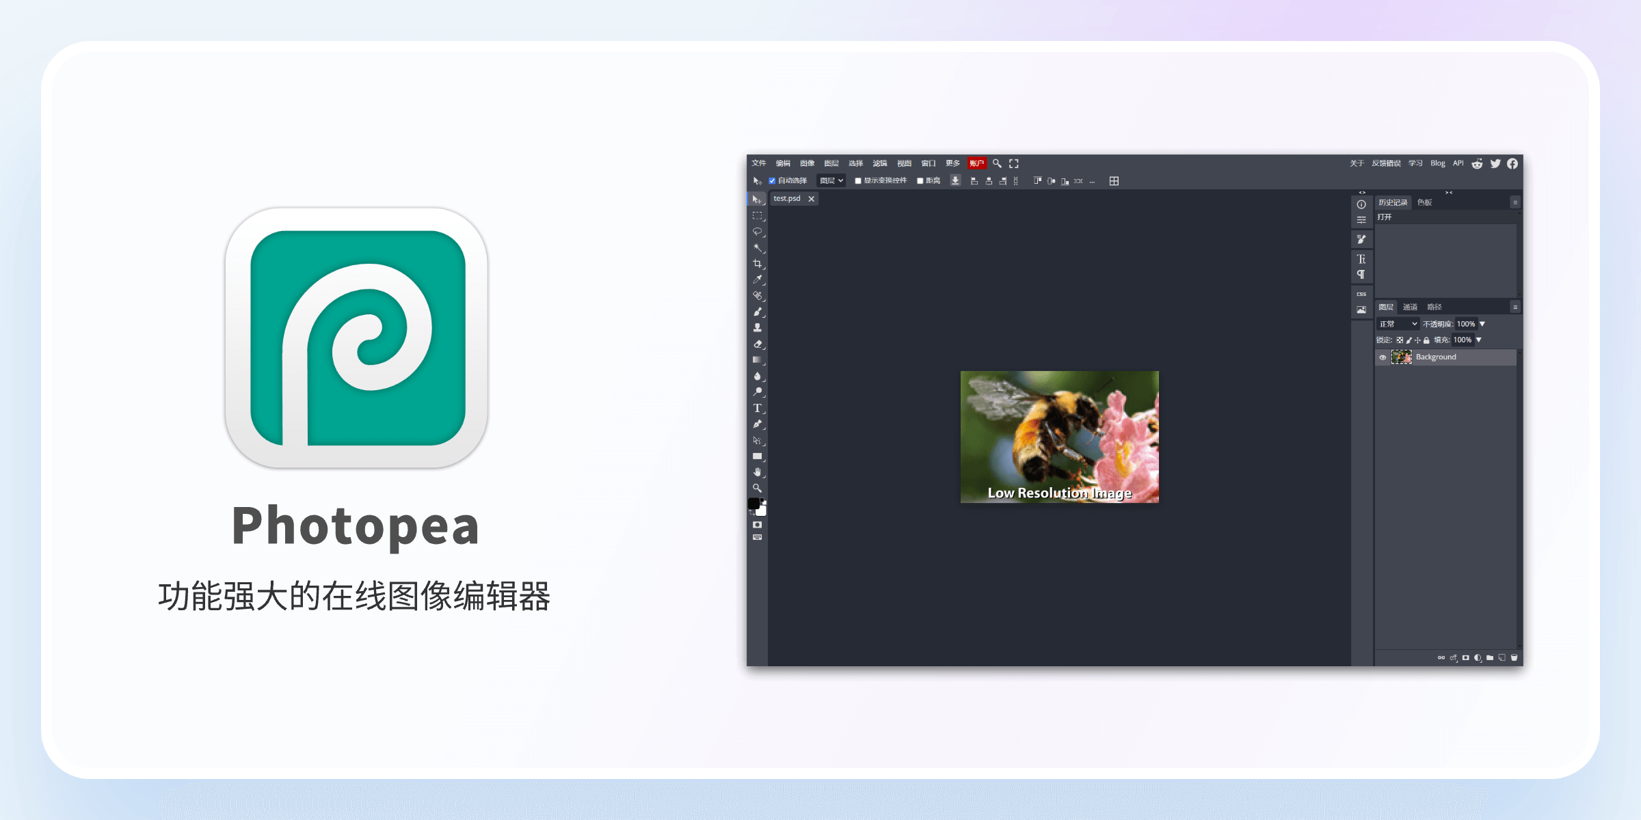Toggle the 自动选择 checkbox
This screenshot has width=1641, height=820.
click(772, 181)
